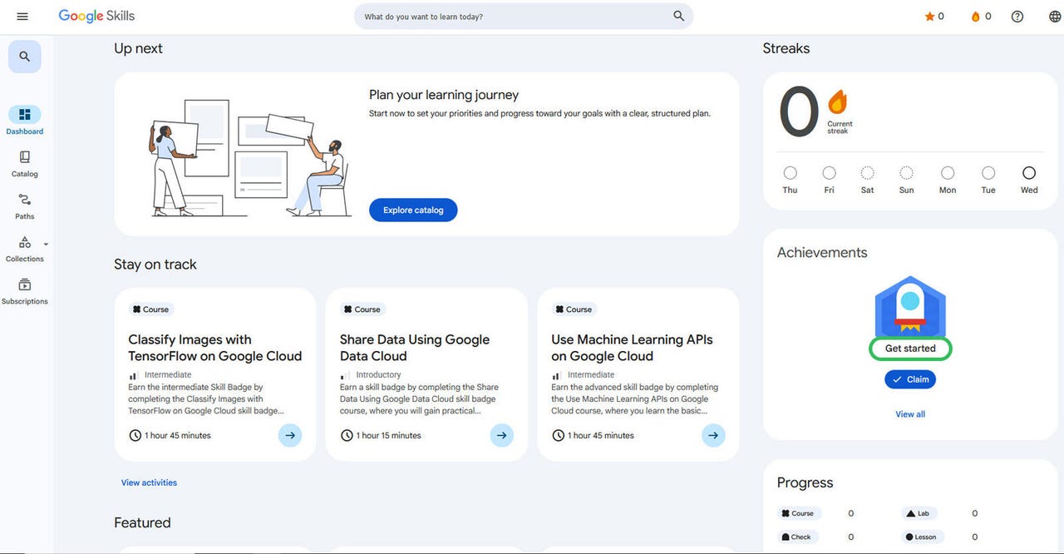This screenshot has width=1064, height=554.
Task: Open the rocket achievement badge
Action: pos(910,304)
